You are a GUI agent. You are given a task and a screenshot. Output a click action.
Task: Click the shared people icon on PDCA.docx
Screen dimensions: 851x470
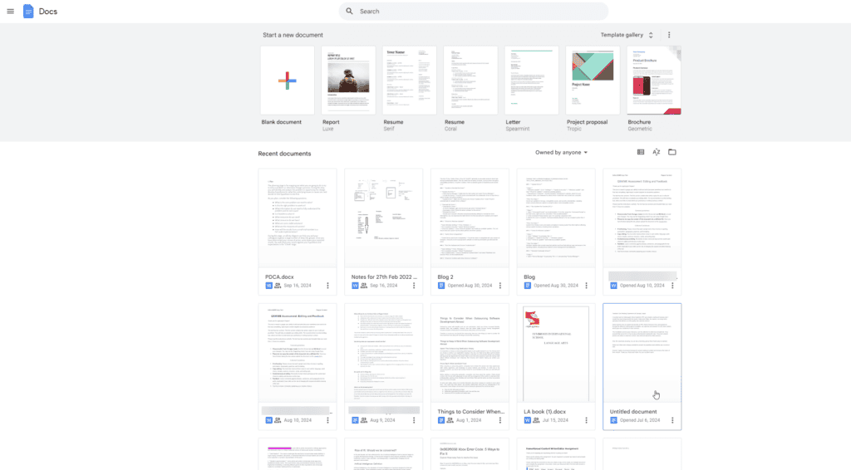[x=278, y=286]
